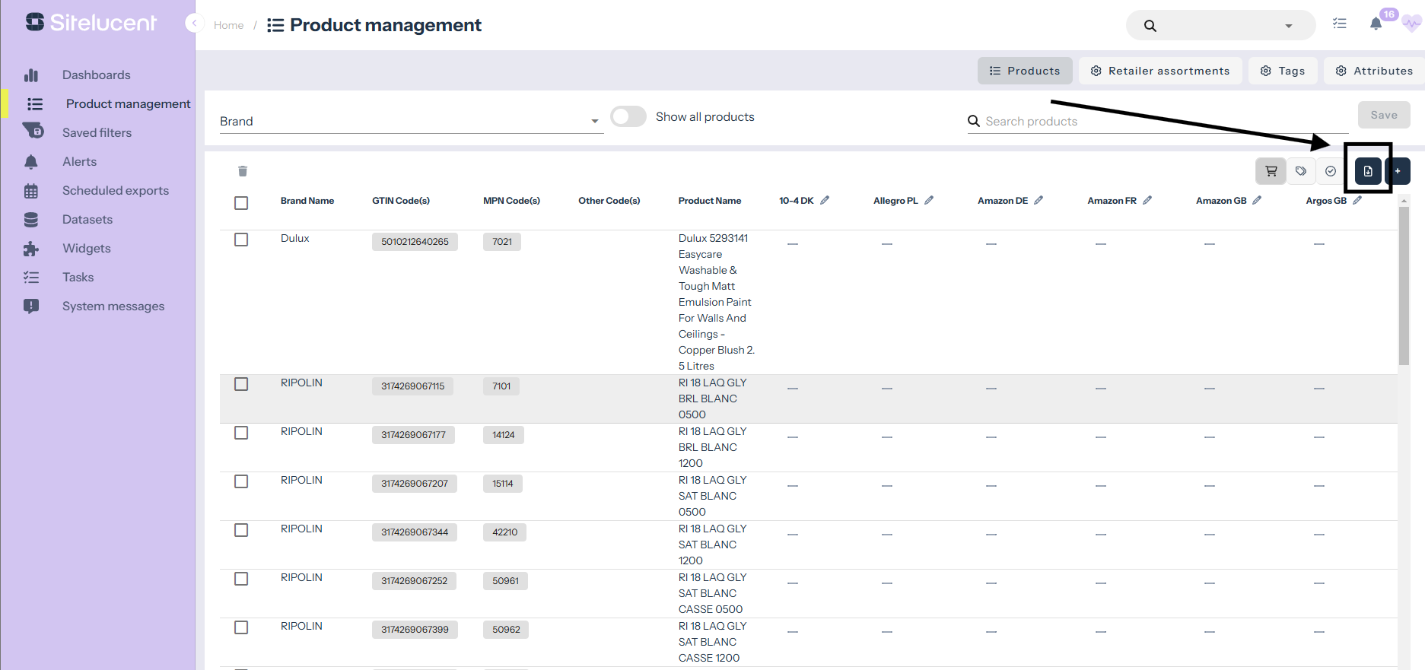Select the tags view icon

[x=1301, y=171]
